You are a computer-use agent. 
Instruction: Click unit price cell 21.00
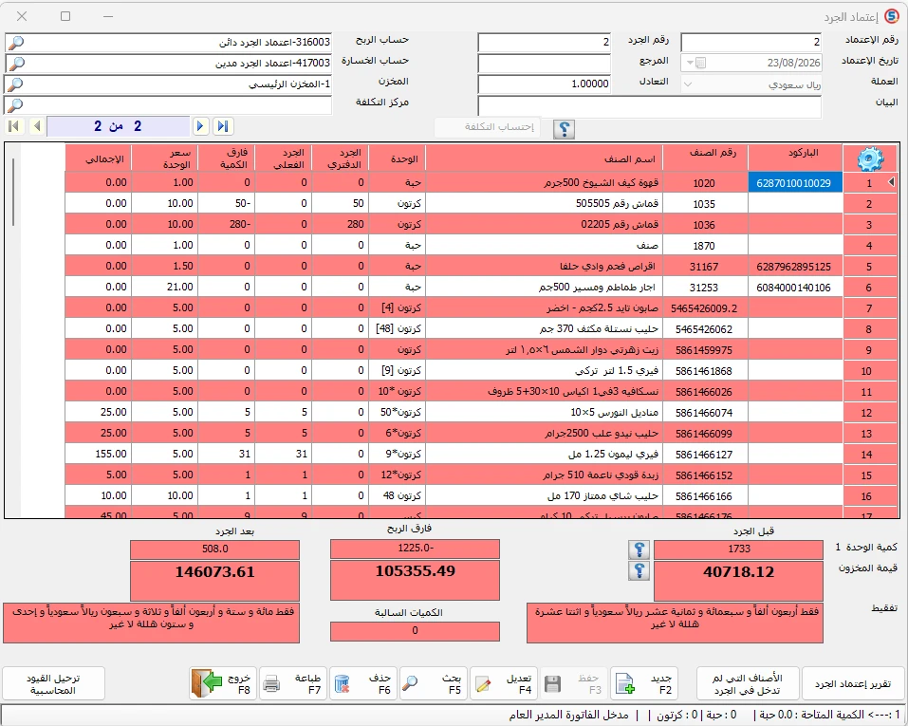[164, 287]
